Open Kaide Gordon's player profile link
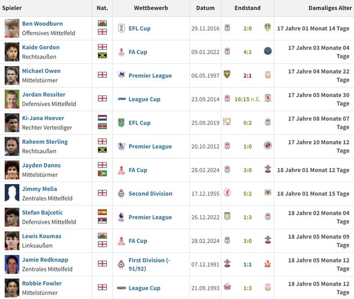354x299 pixels. [x=41, y=47]
